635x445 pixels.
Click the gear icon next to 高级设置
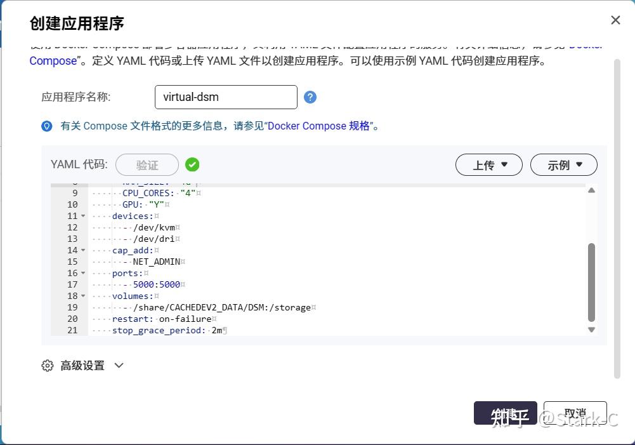(47, 366)
